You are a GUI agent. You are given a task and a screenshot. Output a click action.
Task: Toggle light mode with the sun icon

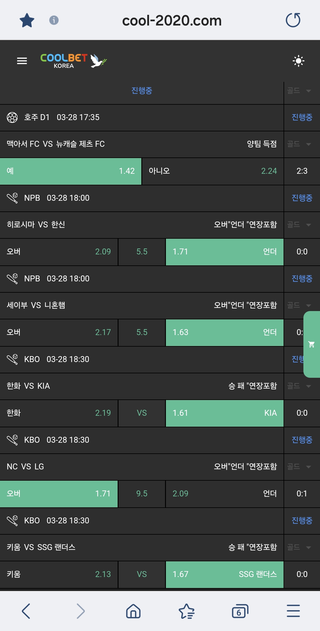click(298, 61)
